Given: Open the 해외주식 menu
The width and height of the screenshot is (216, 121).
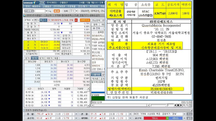Looking at the screenshot, I should tap(36, 6).
